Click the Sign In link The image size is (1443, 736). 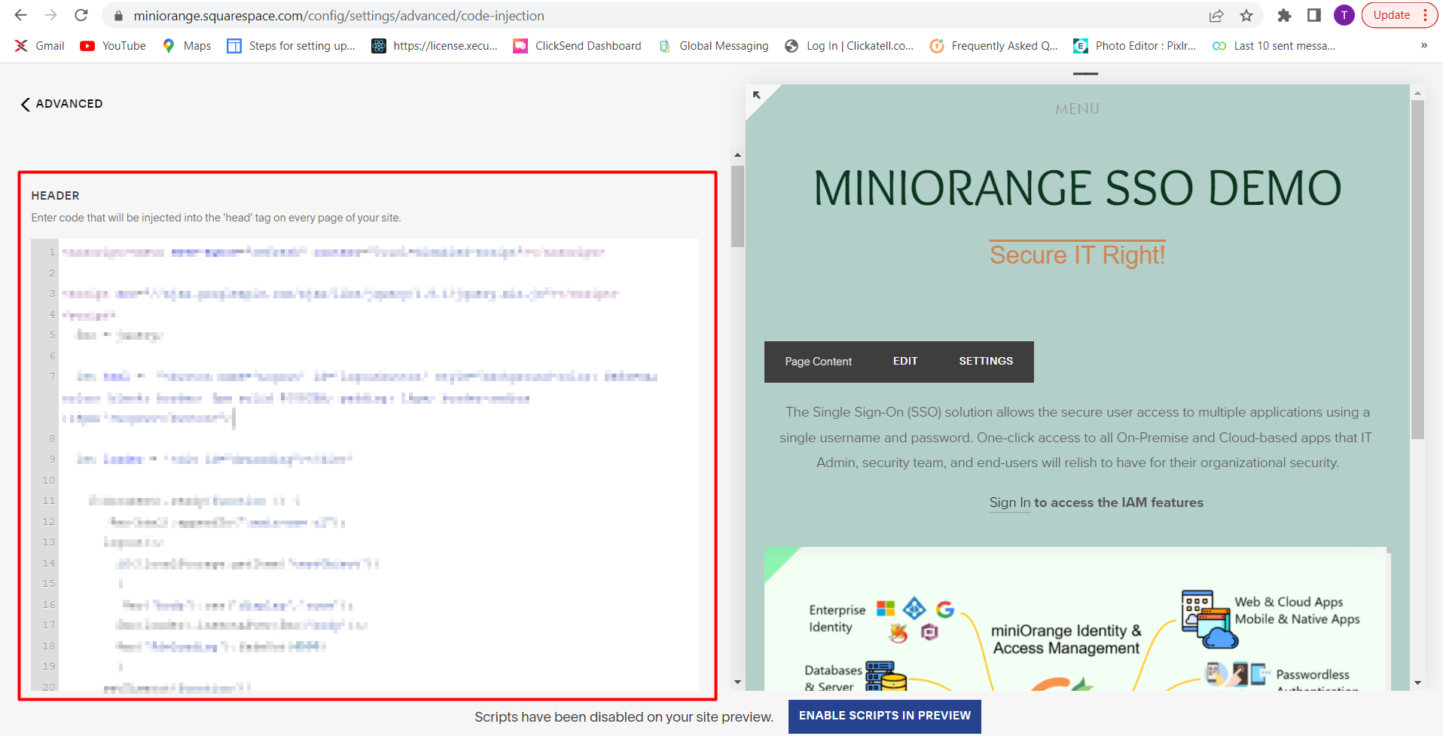click(1009, 502)
